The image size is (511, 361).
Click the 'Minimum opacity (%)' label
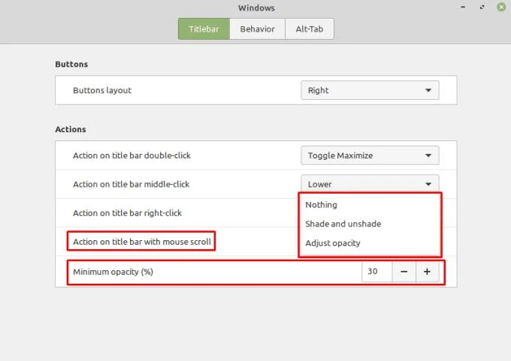tap(113, 272)
